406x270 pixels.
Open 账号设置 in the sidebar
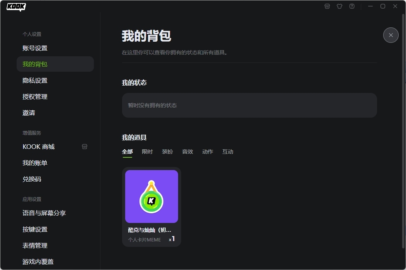35,48
